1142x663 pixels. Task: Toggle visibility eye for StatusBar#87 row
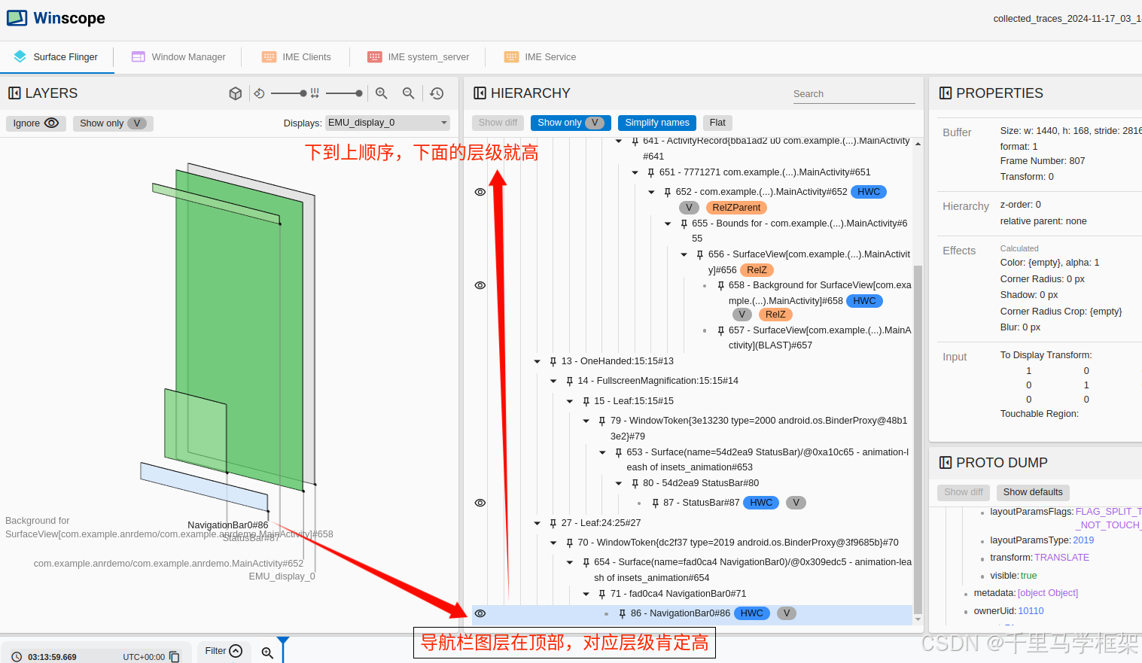tap(480, 503)
